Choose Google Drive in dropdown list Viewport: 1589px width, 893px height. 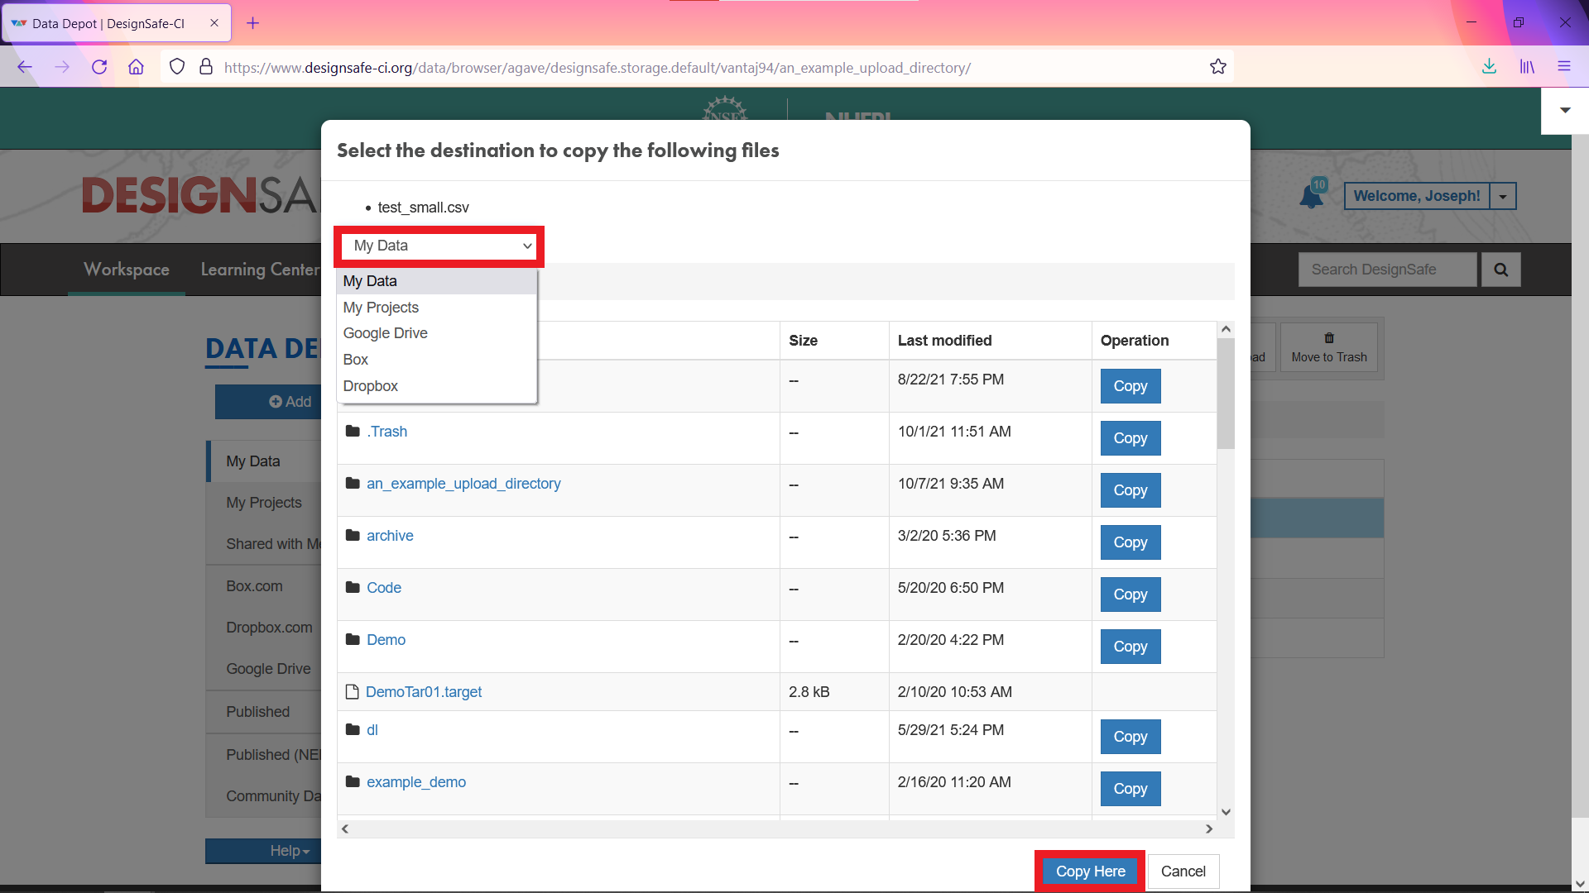[385, 333]
